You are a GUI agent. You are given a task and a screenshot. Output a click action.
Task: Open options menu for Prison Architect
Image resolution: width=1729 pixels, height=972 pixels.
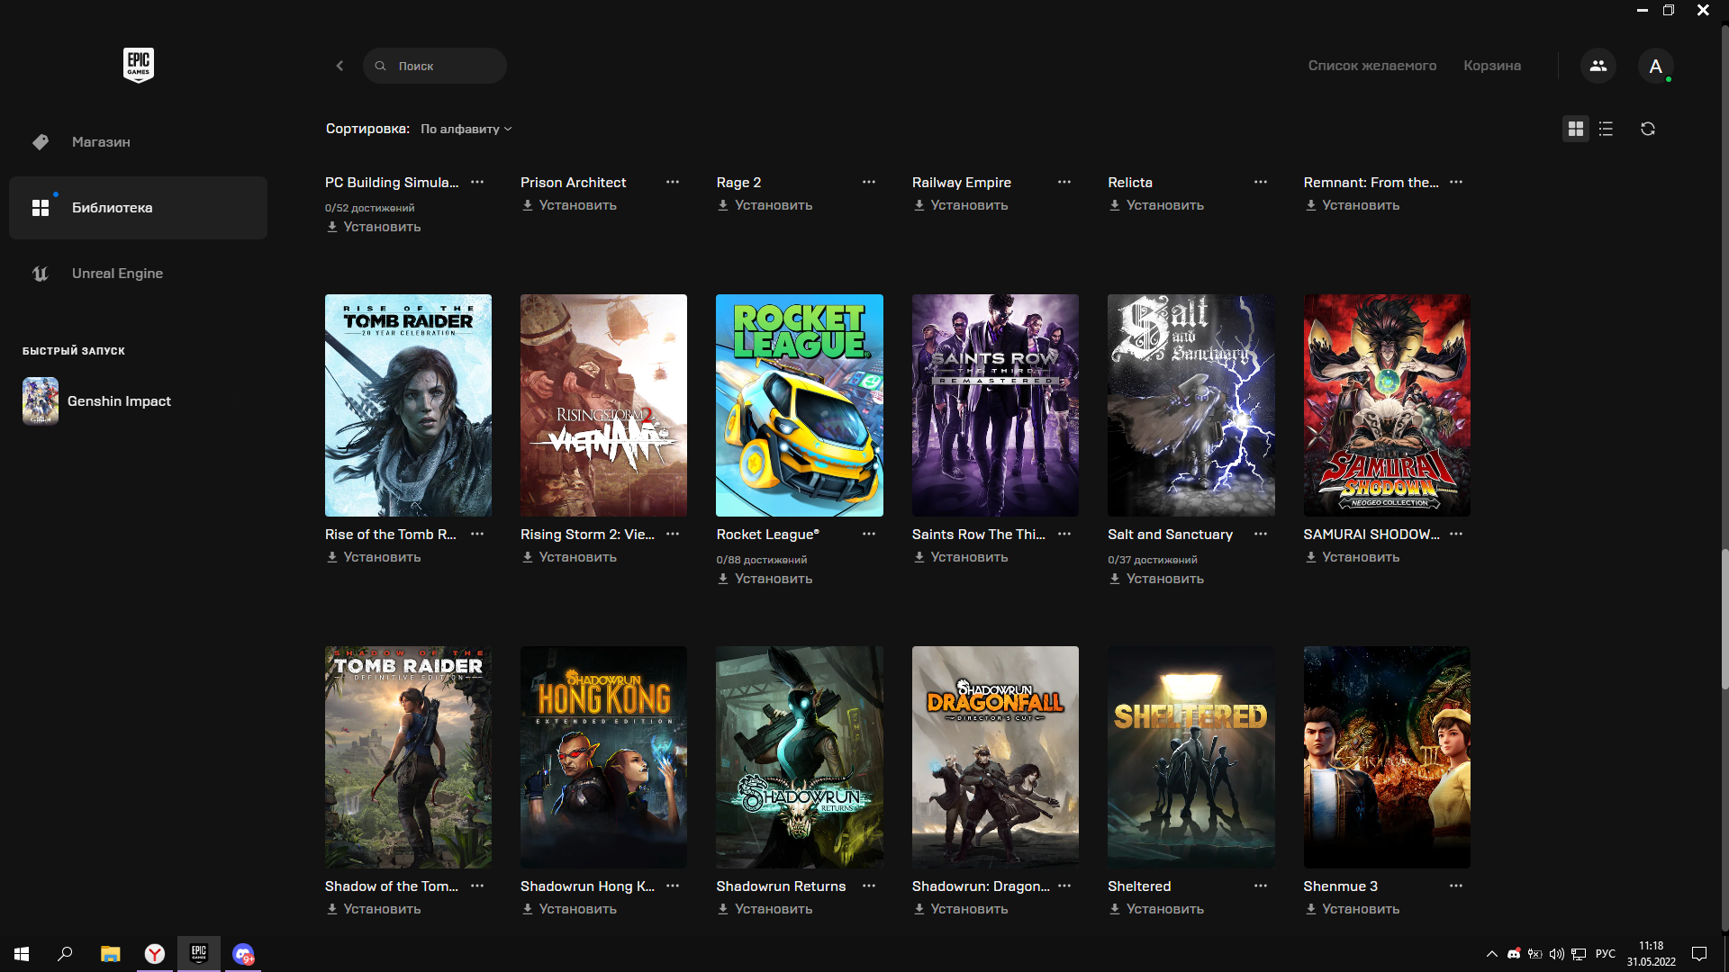point(673,182)
